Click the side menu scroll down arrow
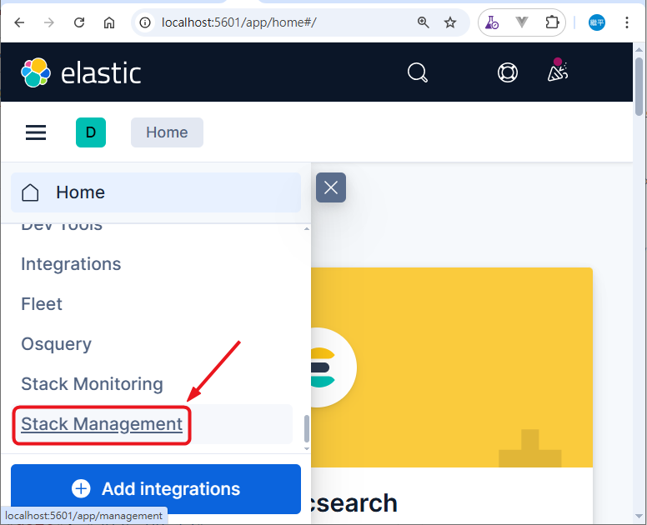The image size is (647, 525). pos(307,448)
